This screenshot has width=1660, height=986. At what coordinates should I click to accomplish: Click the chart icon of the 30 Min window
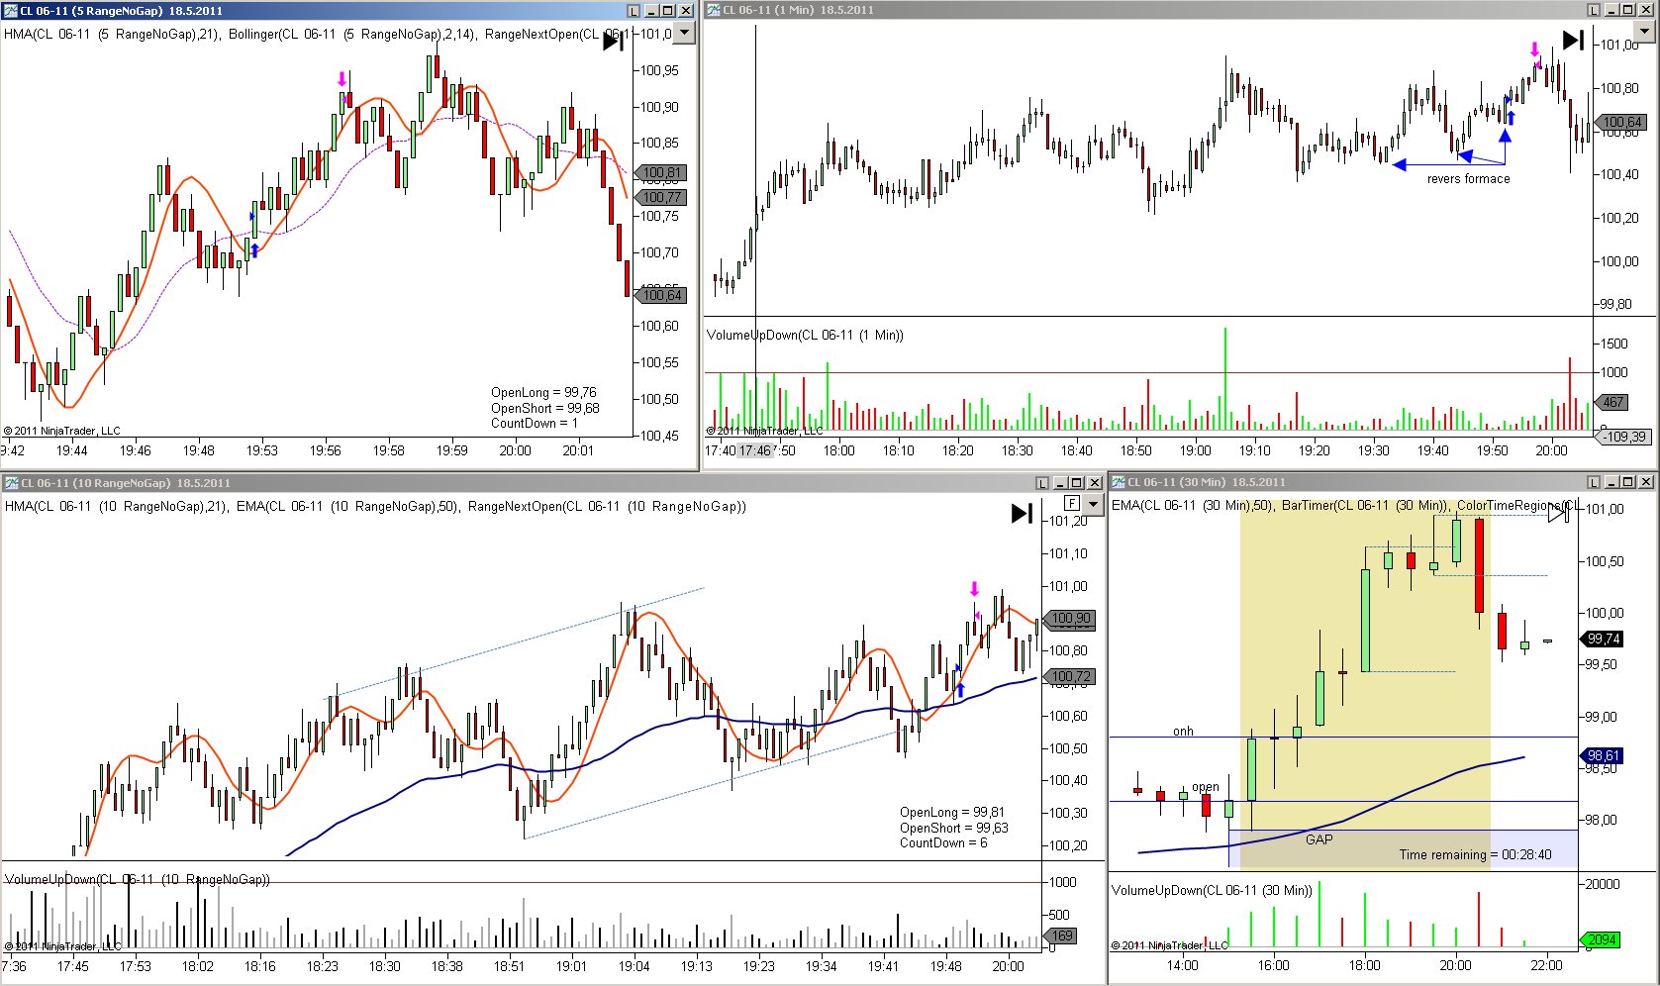pyautogui.click(x=1119, y=482)
